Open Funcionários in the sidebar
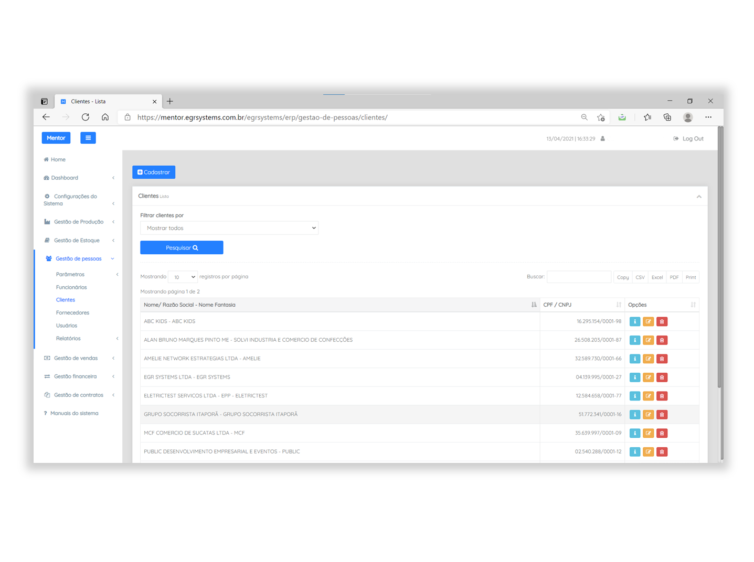This screenshot has width=754, height=562. point(71,287)
